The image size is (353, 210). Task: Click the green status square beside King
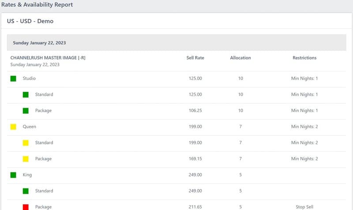coord(13,175)
